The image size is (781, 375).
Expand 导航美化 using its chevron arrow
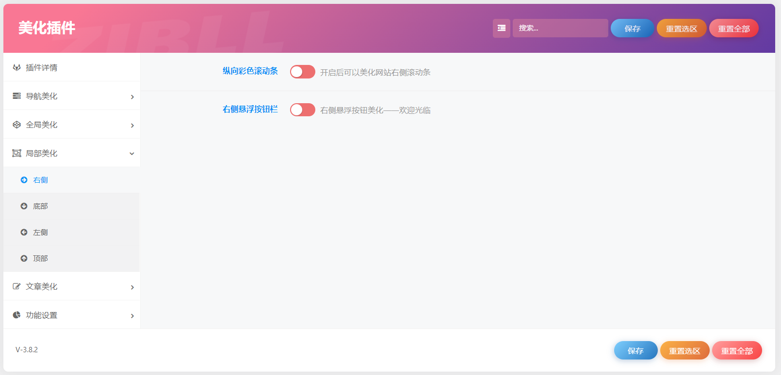click(132, 97)
